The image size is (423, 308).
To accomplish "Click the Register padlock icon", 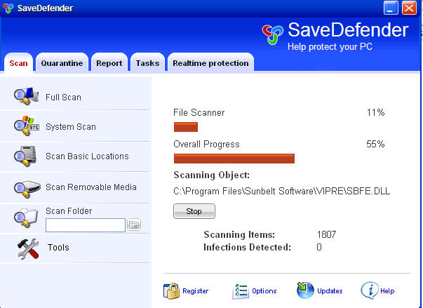I will (171, 290).
